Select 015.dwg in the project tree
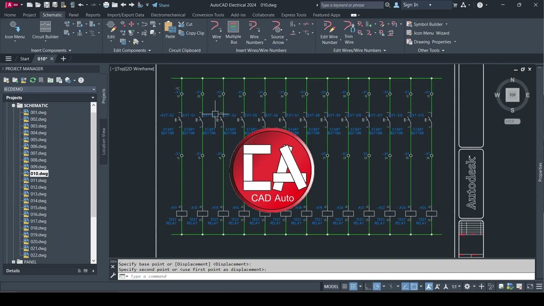 38,207
